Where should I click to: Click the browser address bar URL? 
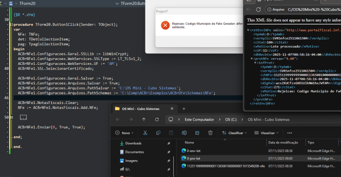pyautogui.click(x=314, y=10)
